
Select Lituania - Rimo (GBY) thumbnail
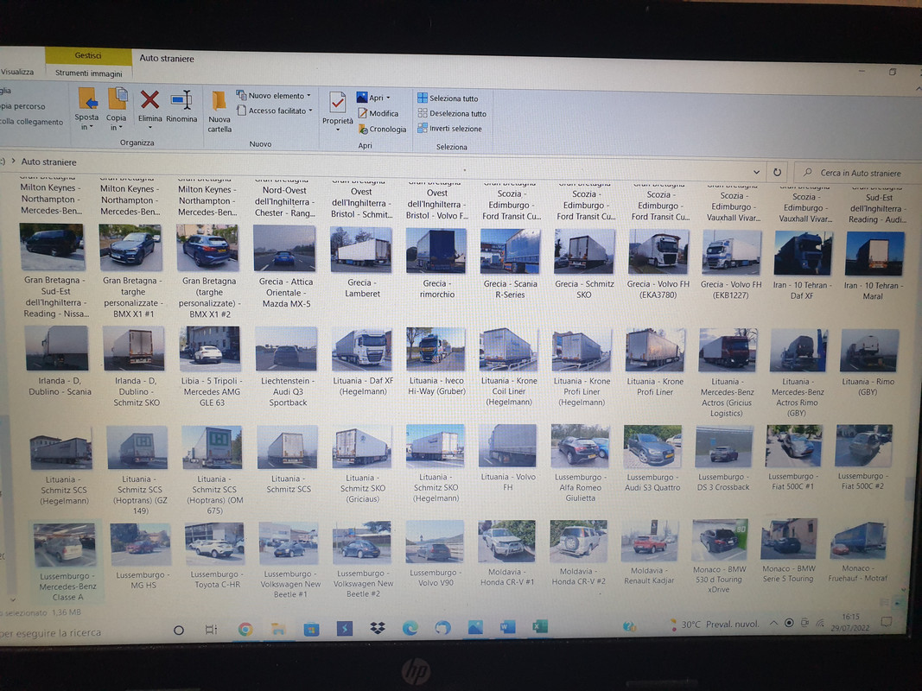coord(869,350)
